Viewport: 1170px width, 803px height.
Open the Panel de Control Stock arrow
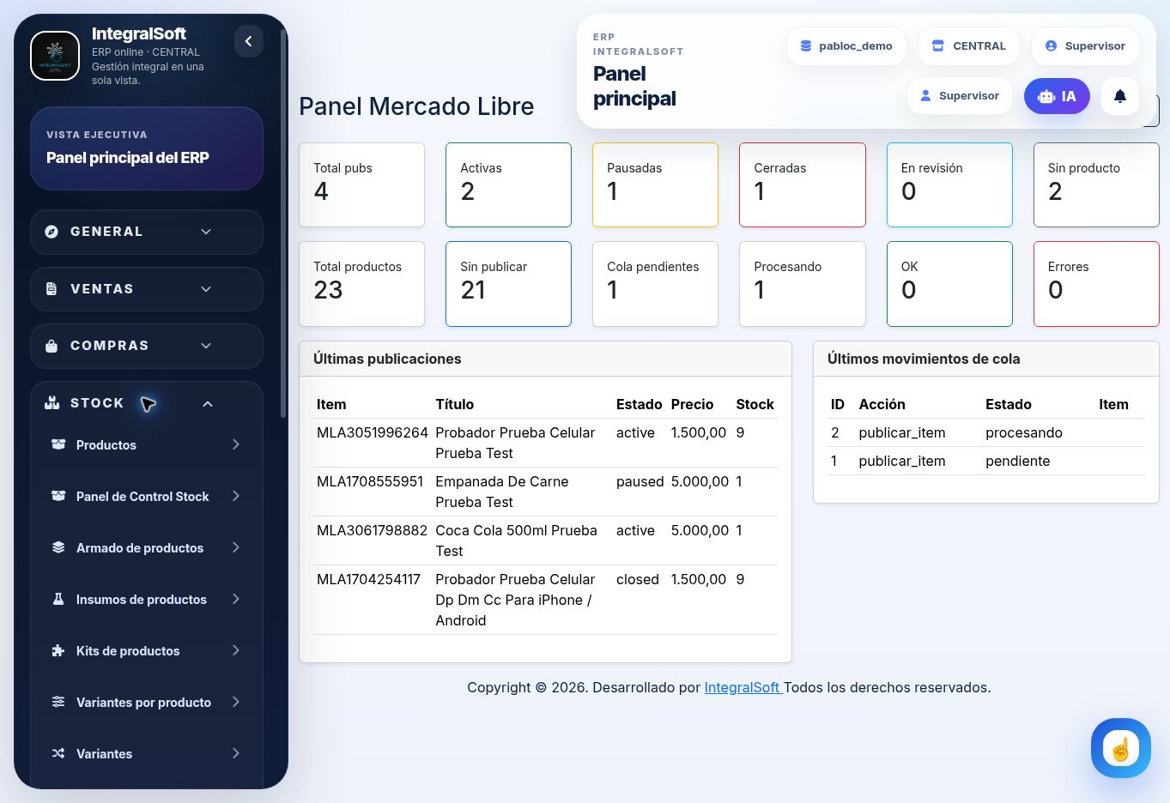(235, 496)
